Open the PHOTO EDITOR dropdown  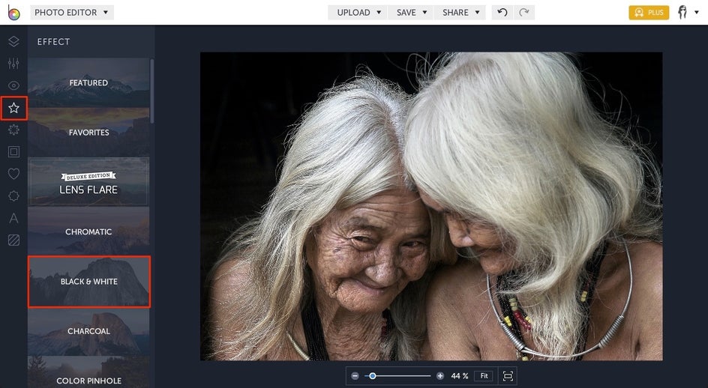point(72,12)
